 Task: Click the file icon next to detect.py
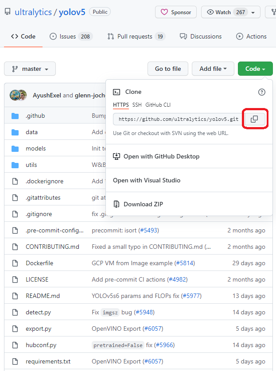pyautogui.click(x=15, y=312)
